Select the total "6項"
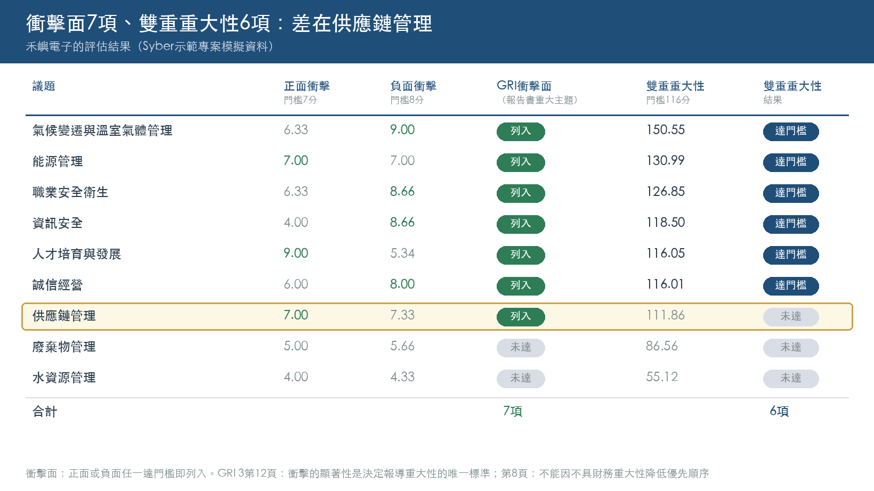874x491 pixels. coord(779,411)
